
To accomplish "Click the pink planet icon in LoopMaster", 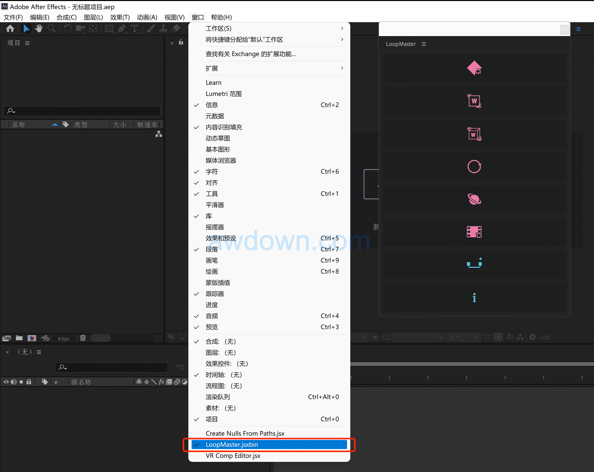I will 474,199.
